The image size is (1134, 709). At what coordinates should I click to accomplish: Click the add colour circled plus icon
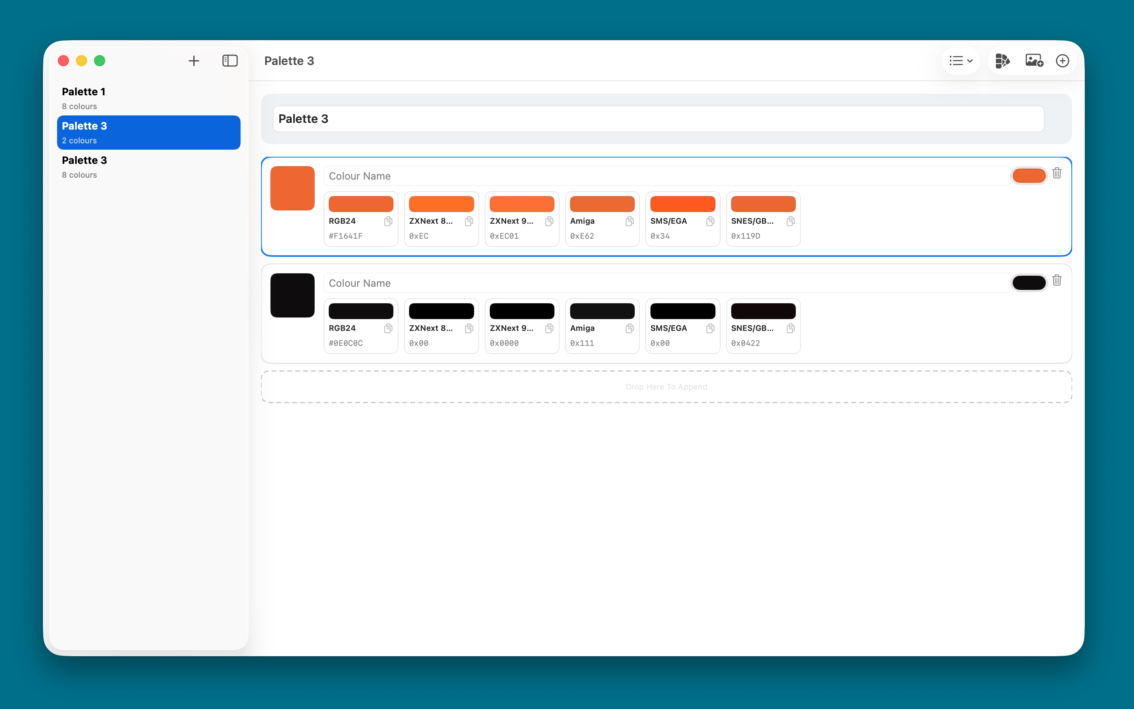[x=1062, y=61]
